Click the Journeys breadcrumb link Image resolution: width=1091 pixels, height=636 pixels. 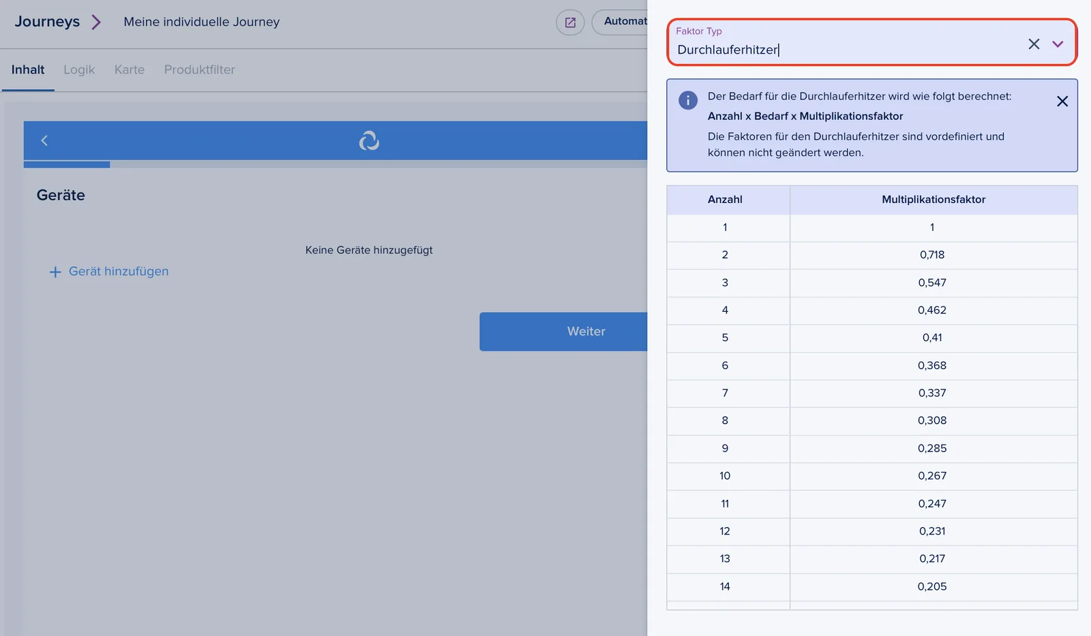[47, 22]
